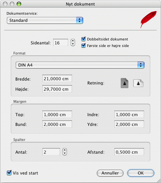Click the Bredde width field
Screen dimensions: 161x183
point(57,78)
